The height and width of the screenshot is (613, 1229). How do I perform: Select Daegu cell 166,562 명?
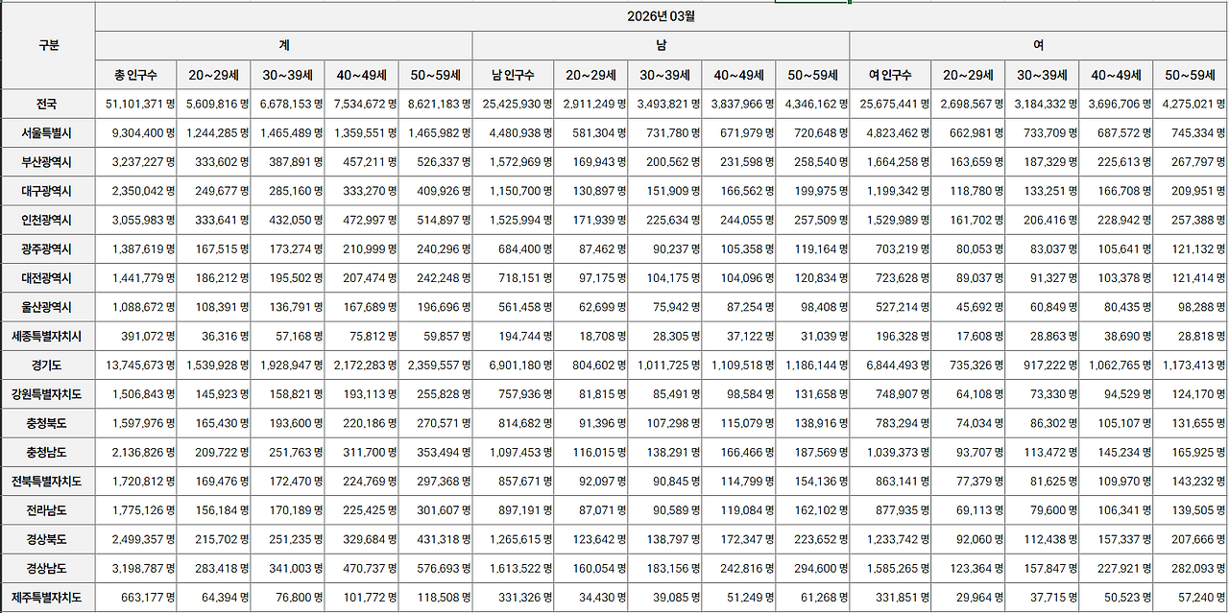739,191
